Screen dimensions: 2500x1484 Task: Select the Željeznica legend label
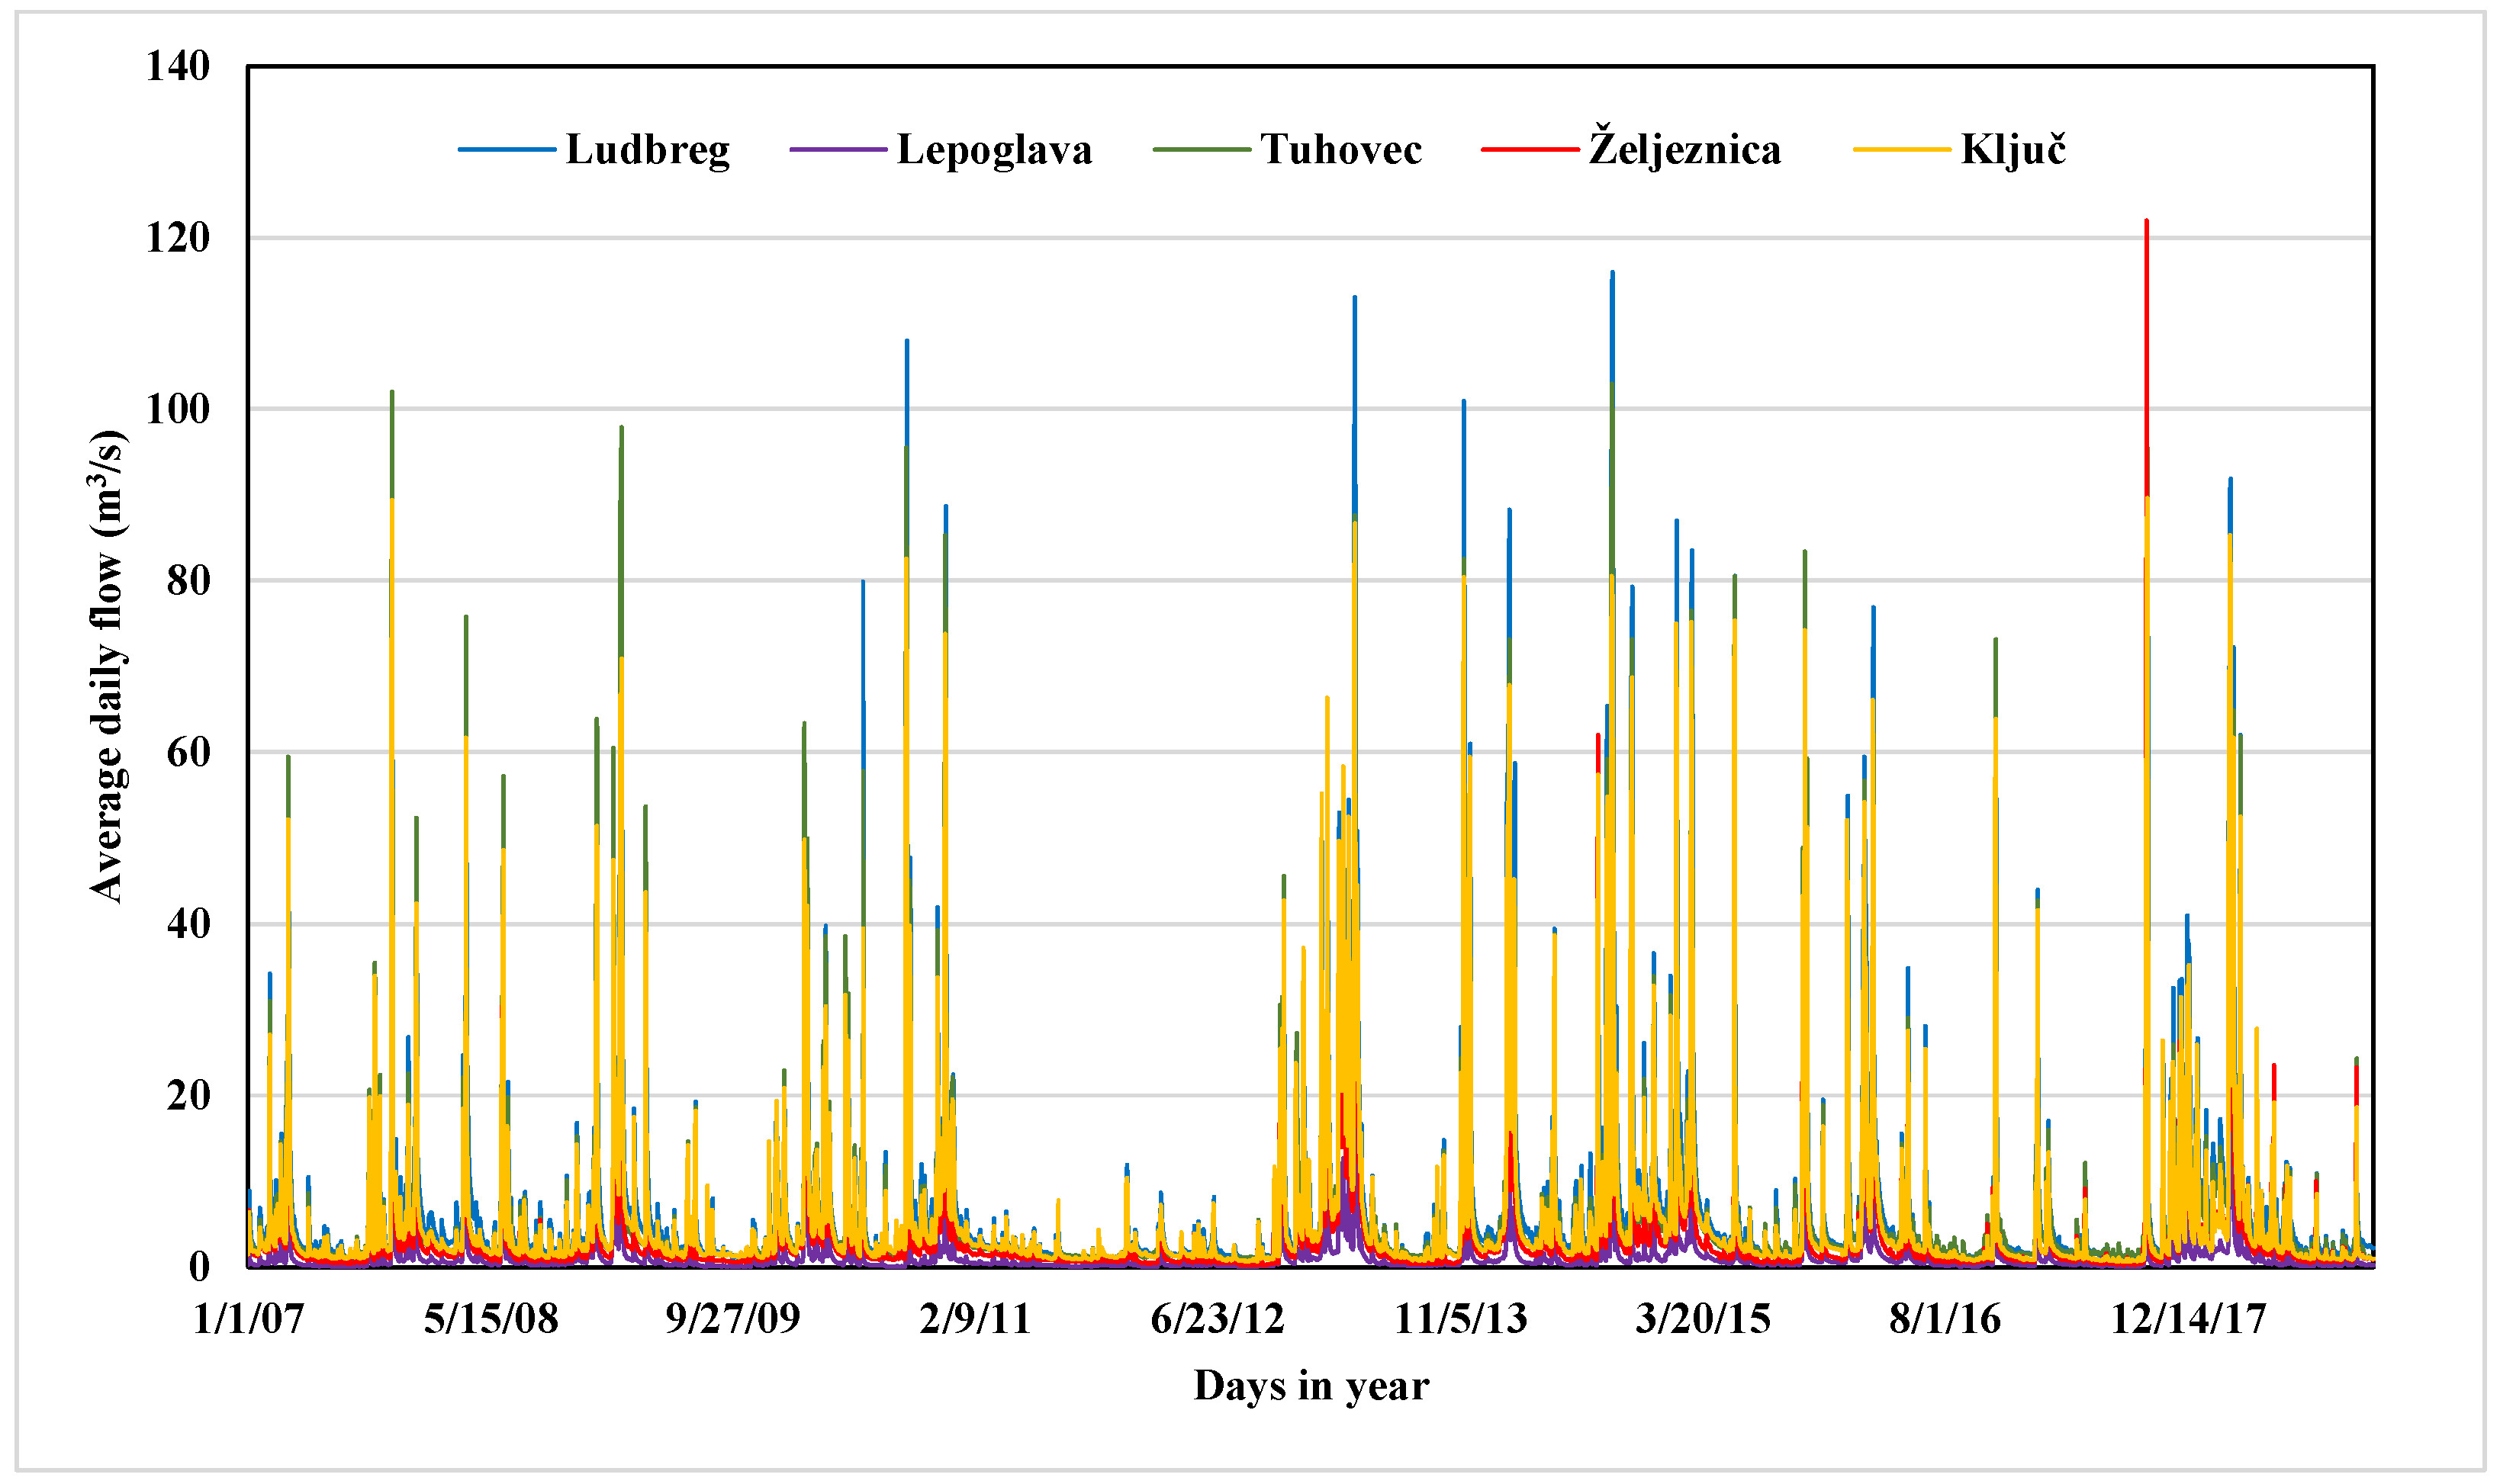pyautogui.click(x=1684, y=150)
